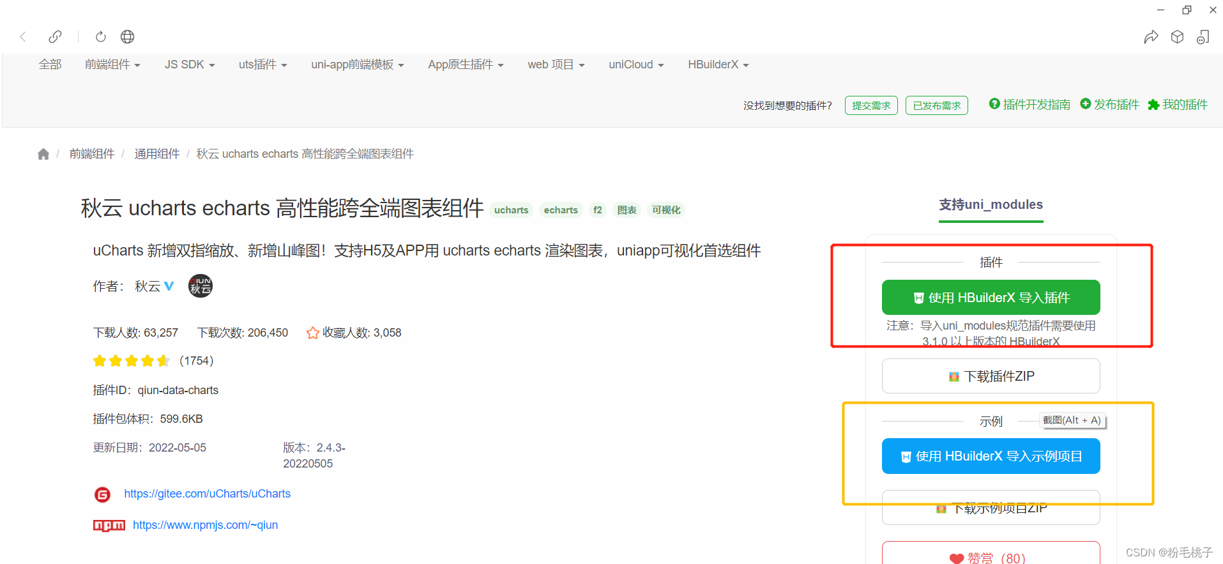Expand the App原生插件 dropdown

point(466,65)
